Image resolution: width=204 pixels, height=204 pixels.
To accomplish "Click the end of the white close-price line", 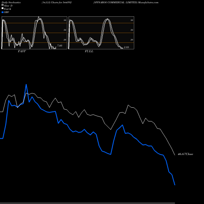I will 175,155.
